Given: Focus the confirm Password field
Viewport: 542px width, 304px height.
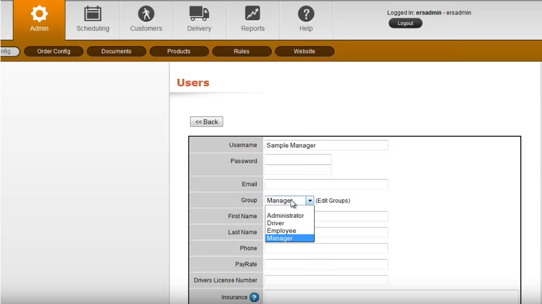Looking at the screenshot, I should point(297,170).
